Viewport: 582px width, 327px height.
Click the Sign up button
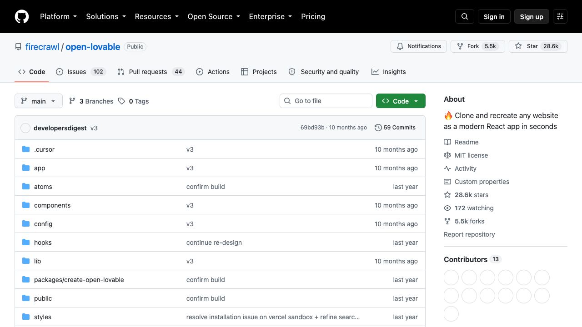point(532,16)
